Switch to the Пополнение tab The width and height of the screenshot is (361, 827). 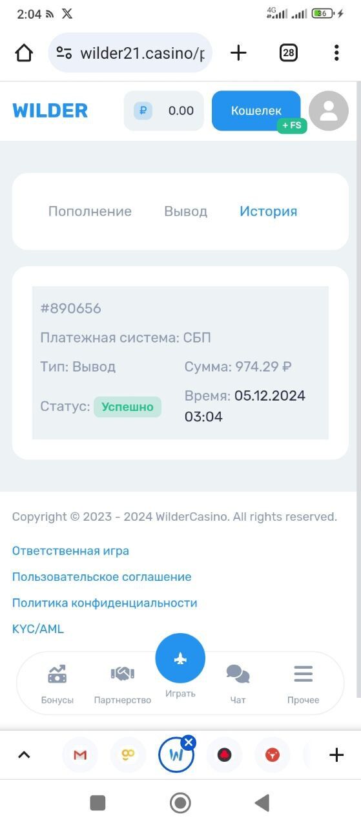tap(90, 211)
